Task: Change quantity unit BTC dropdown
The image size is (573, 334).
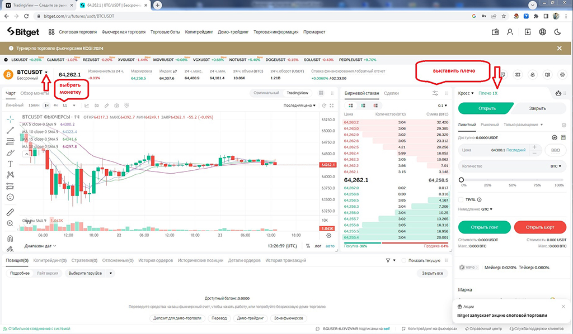Action: pyautogui.click(x=556, y=166)
